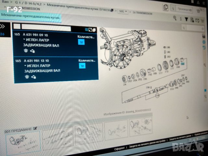Click edit pencil next to 001 ПРЕДАВАНЕ
The height and width of the screenshot is (156, 208).
[35, 129]
